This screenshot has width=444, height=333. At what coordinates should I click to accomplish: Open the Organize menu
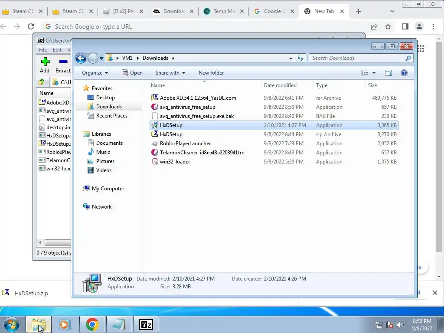(95, 73)
